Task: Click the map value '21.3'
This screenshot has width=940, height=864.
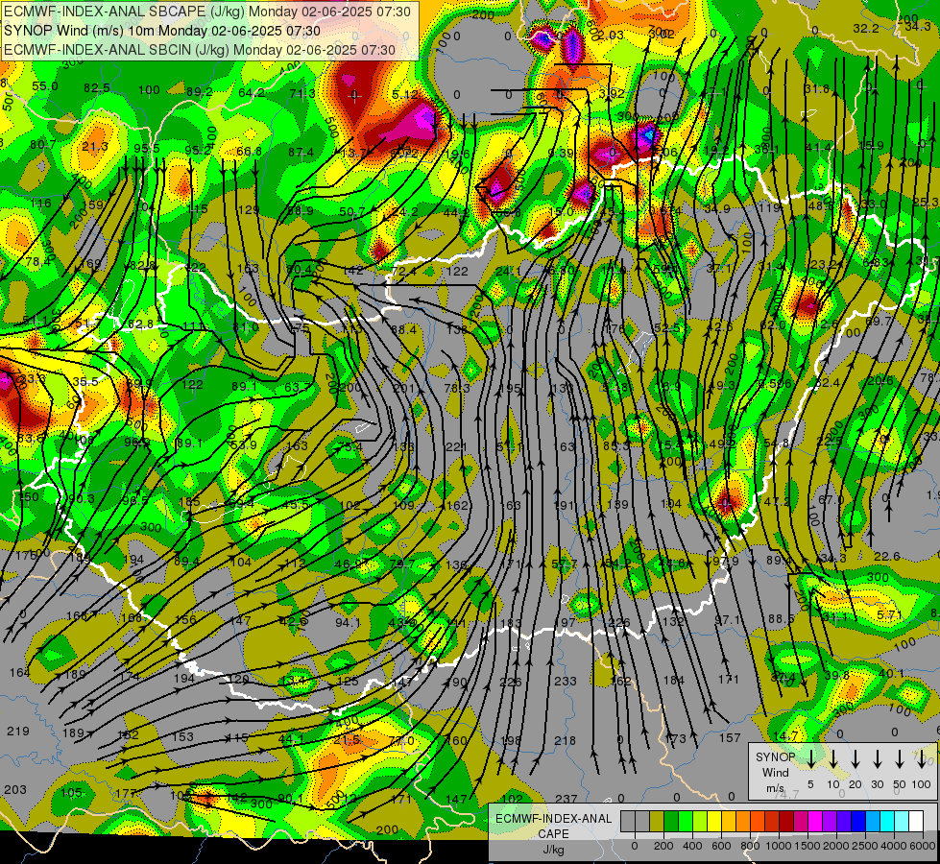Action: 95,147
